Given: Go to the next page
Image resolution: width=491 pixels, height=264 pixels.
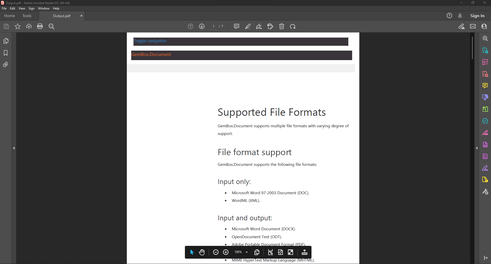Looking at the screenshot, I should [202, 26].
